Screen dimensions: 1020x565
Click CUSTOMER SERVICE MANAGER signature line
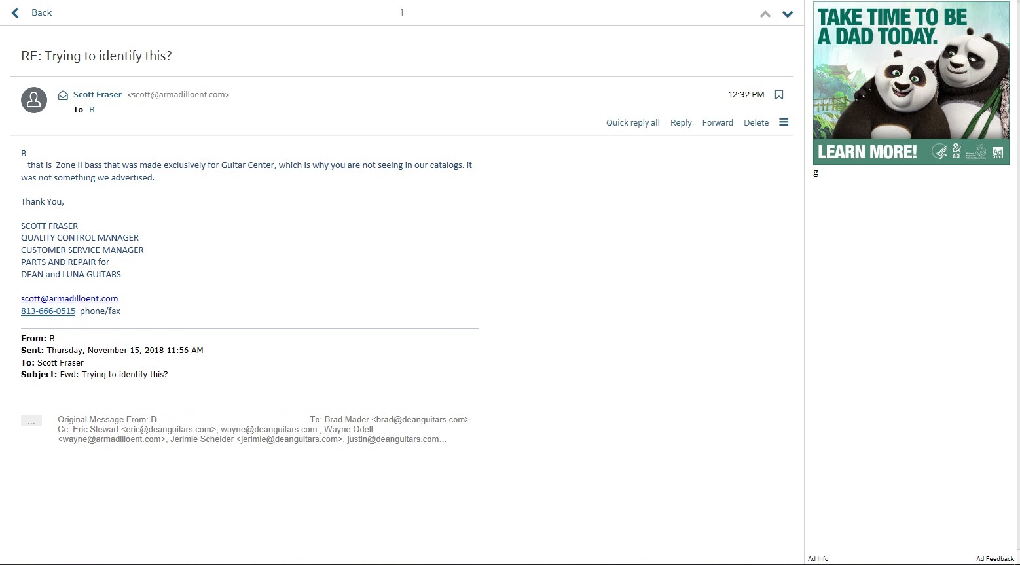tap(82, 250)
